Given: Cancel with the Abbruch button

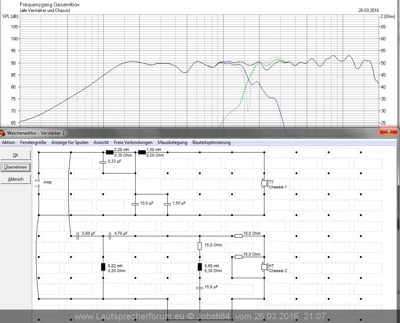Looking at the screenshot, I should coord(15,179).
